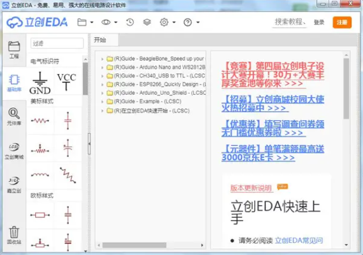Collapse the left panel with splitter handle

click(89, 143)
